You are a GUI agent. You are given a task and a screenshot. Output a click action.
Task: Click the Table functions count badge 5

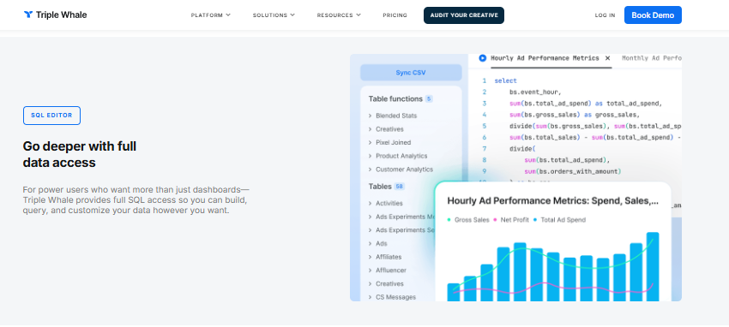(429, 98)
